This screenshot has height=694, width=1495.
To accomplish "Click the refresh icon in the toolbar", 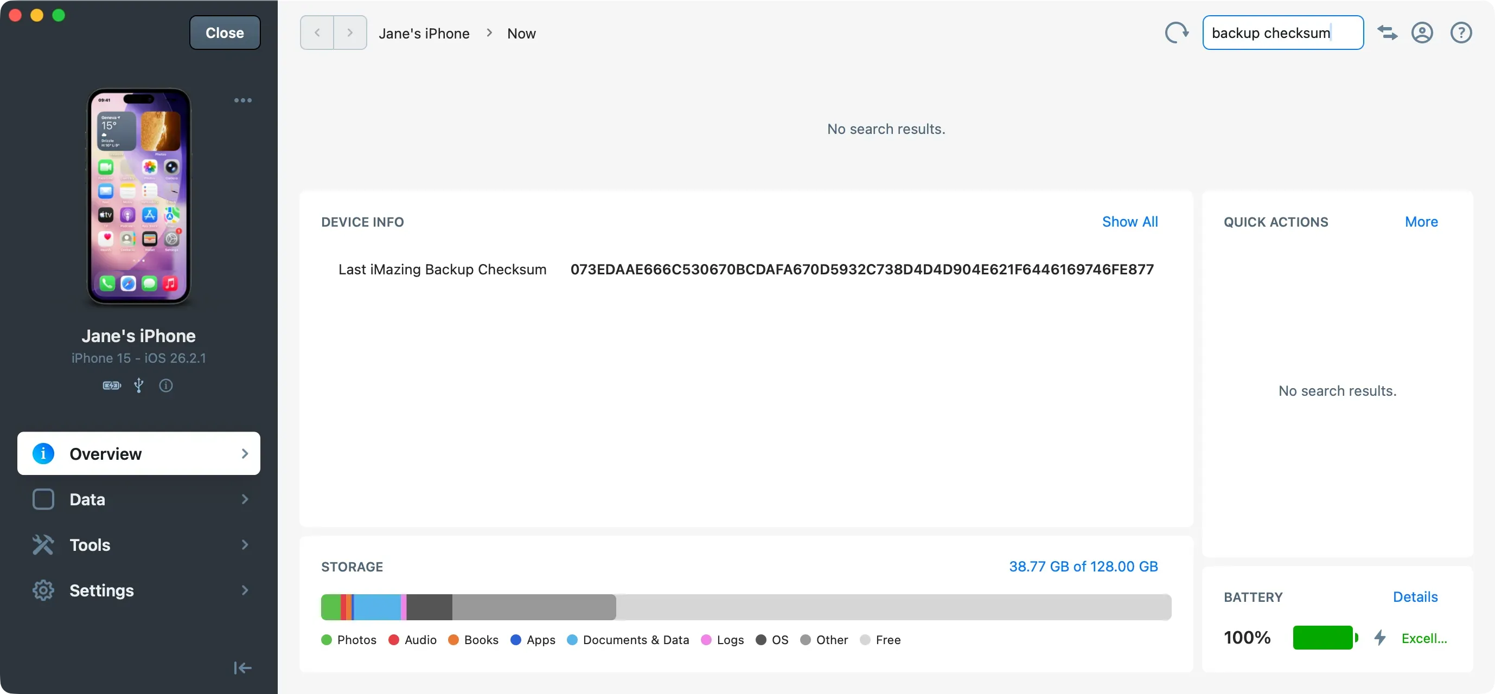I will click(1177, 33).
